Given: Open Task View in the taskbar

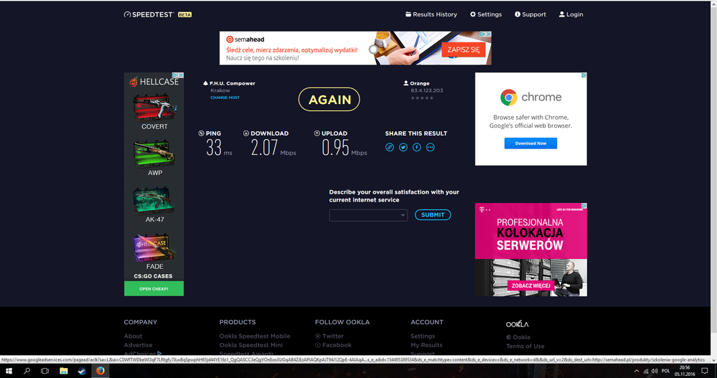Looking at the screenshot, I should (44, 371).
